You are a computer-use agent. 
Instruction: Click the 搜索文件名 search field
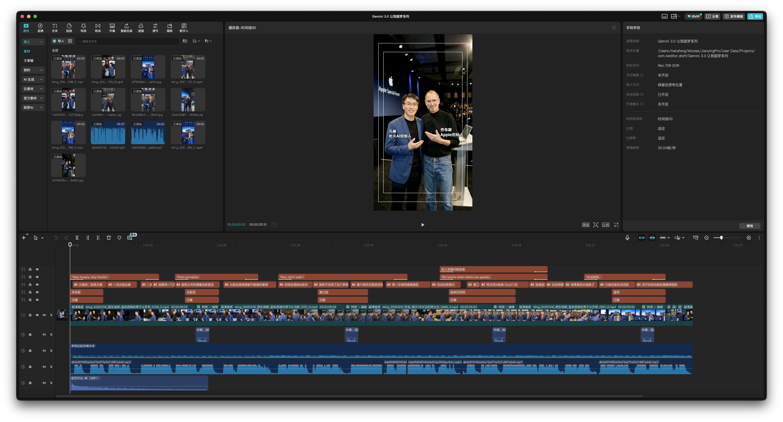128,41
